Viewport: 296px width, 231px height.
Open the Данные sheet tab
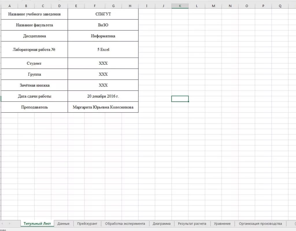tap(63, 223)
